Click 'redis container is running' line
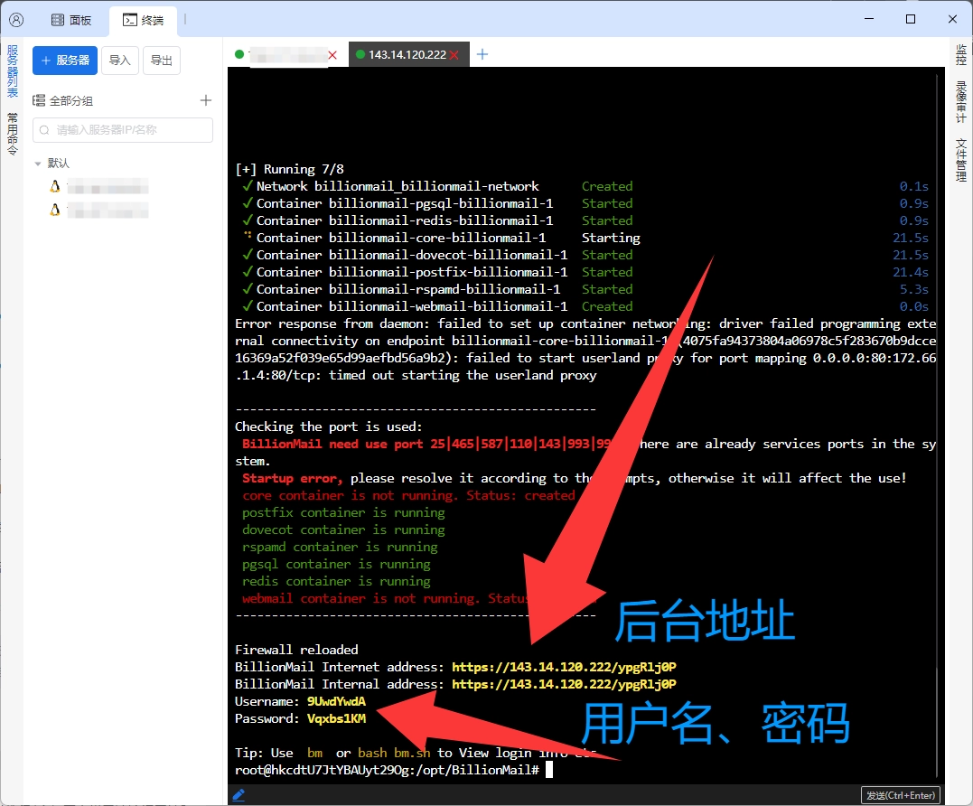 coord(336,581)
